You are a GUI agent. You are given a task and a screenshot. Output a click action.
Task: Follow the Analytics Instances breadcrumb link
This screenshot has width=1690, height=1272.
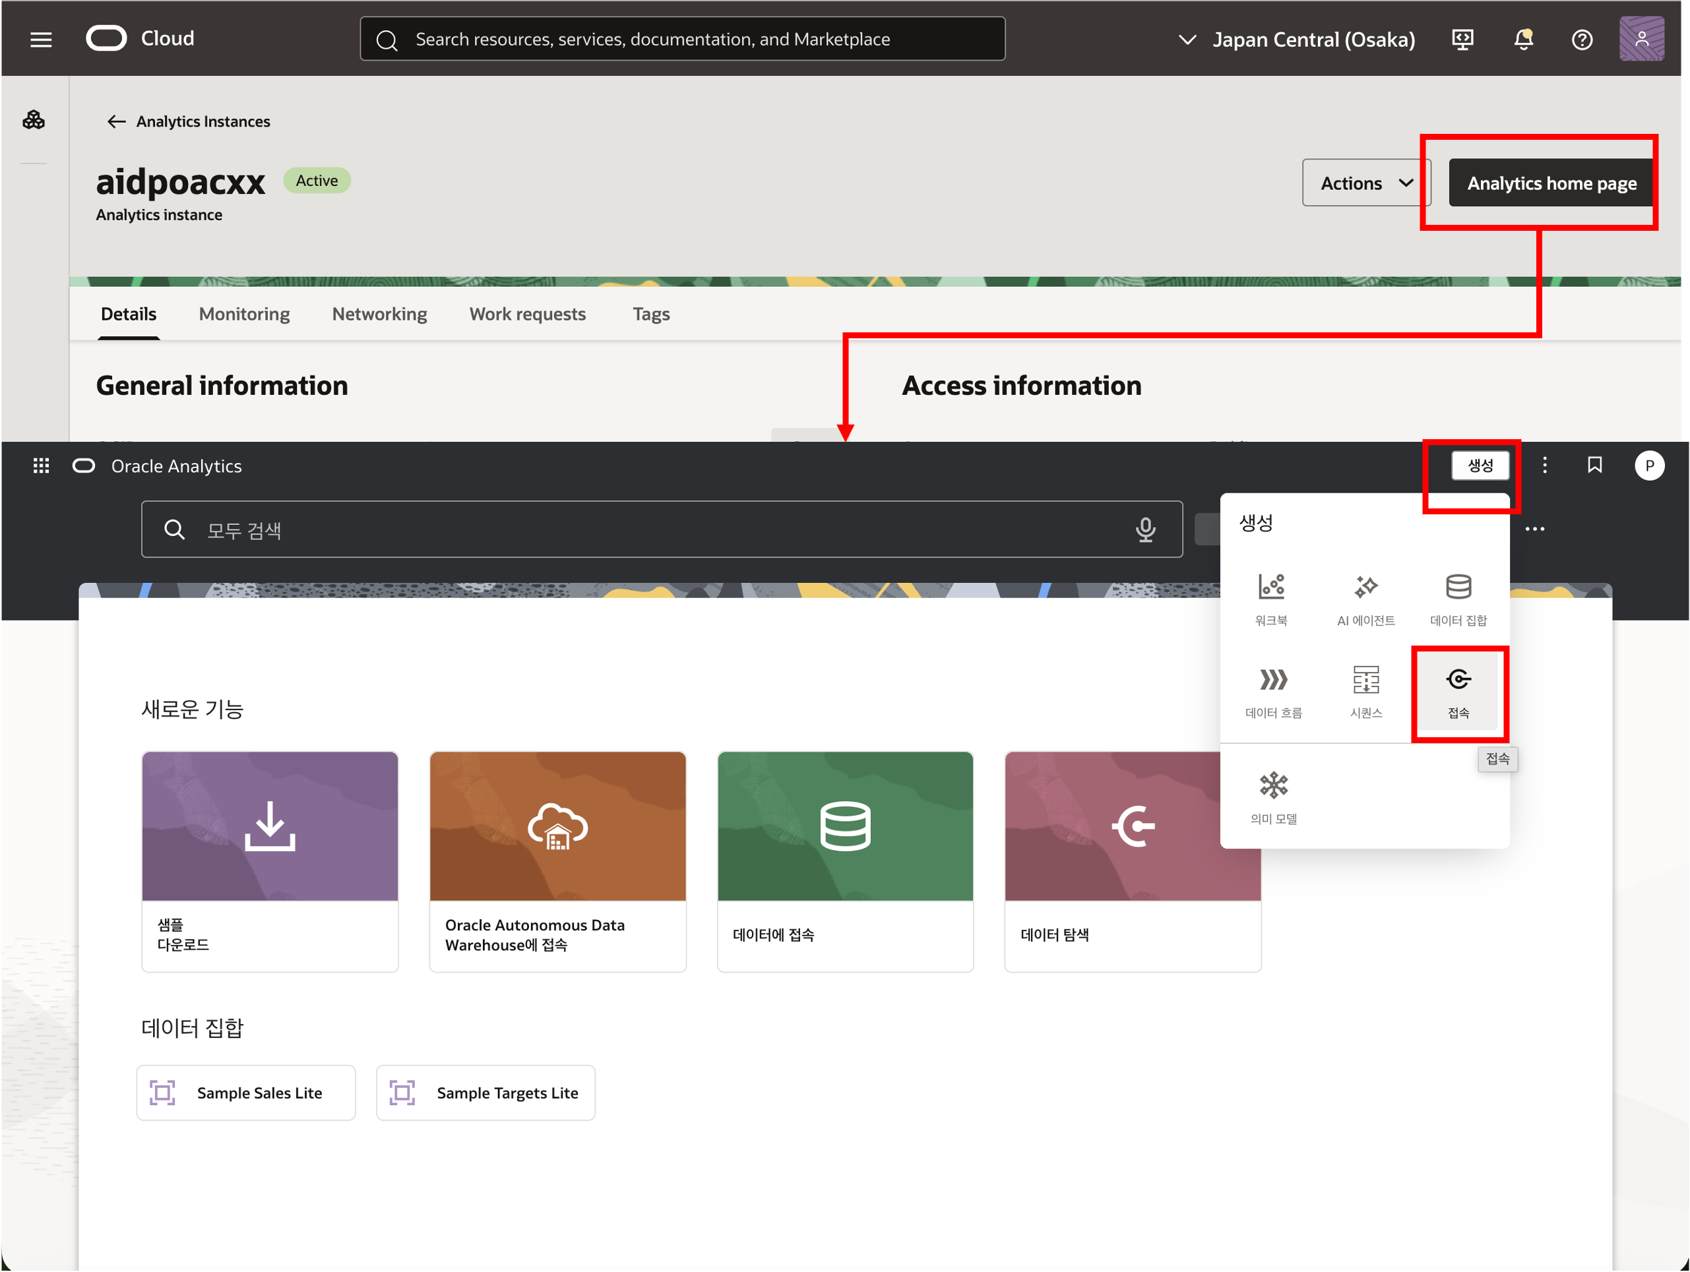203,121
